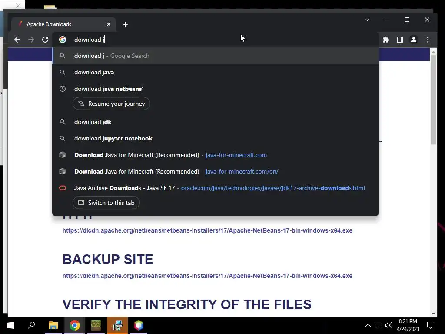Open the volume tray icon
Image resolution: width=445 pixels, height=334 pixels.
tap(389, 325)
